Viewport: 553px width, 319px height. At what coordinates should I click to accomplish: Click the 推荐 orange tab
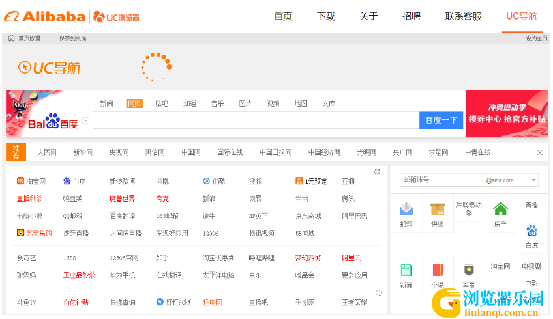point(16,152)
